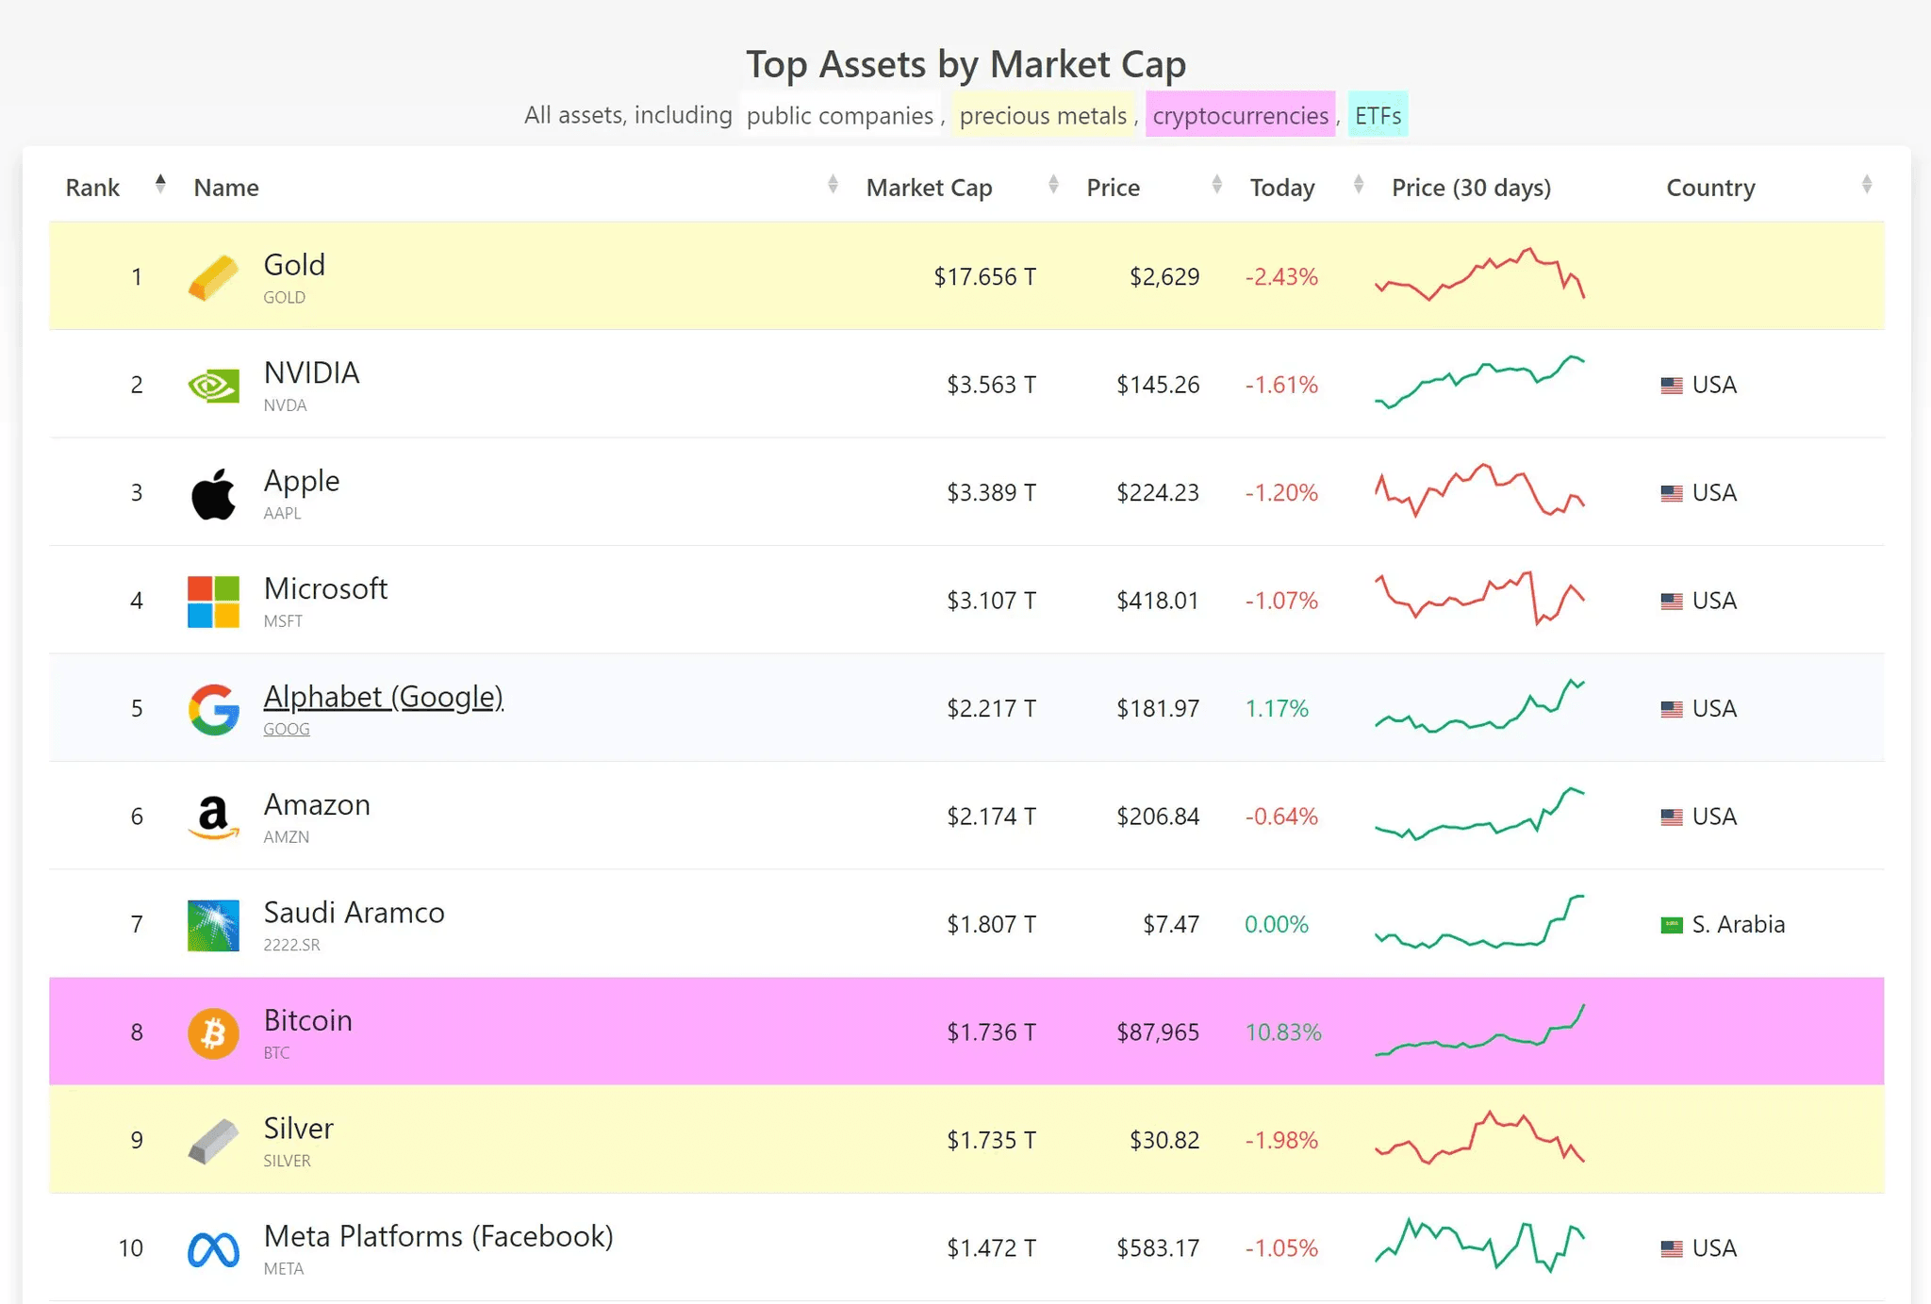The image size is (1931, 1304).
Task: Open the Apple company page
Action: point(301,481)
